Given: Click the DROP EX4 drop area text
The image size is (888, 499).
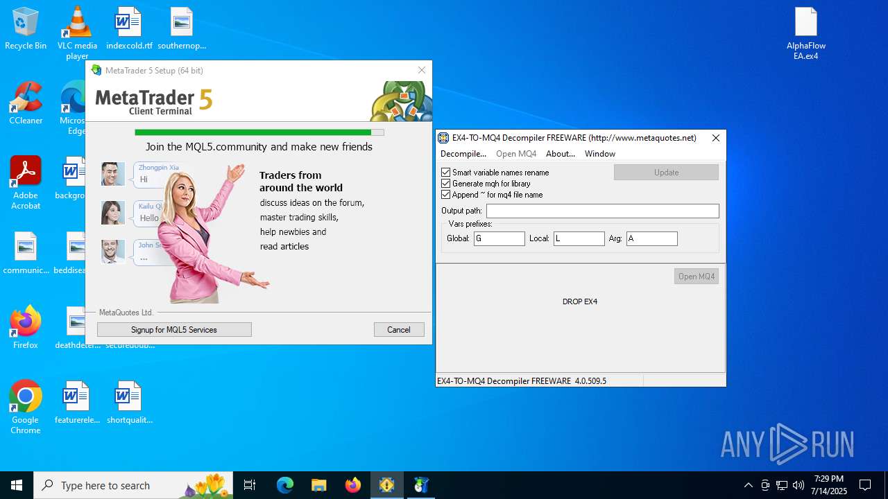Looking at the screenshot, I should tap(580, 301).
